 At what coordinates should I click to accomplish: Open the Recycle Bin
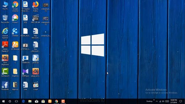(5, 19)
